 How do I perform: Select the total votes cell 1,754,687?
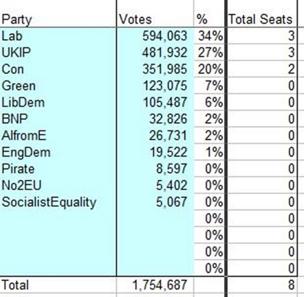tap(155, 285)
